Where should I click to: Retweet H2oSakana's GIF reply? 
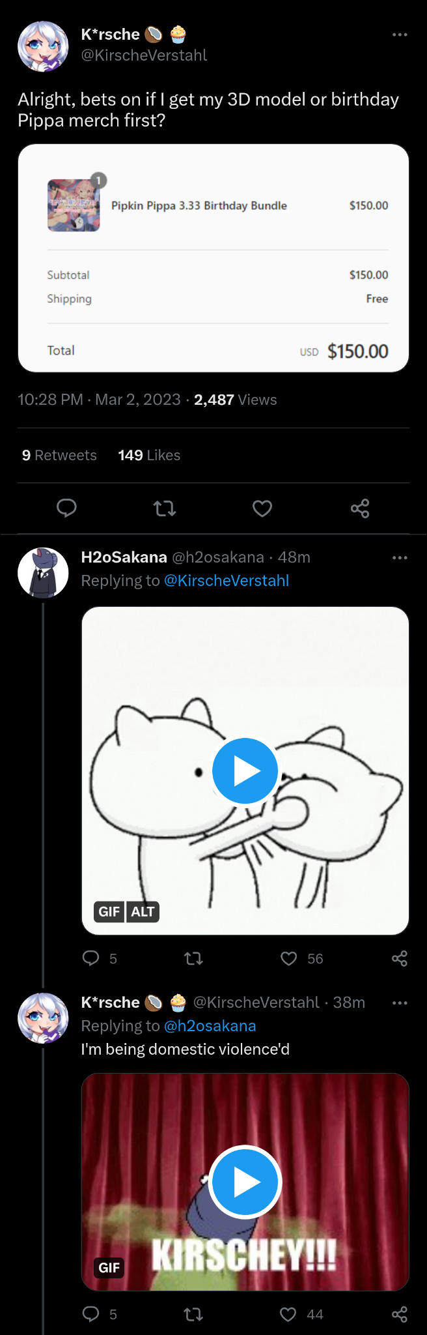click(x=193, y=958)
